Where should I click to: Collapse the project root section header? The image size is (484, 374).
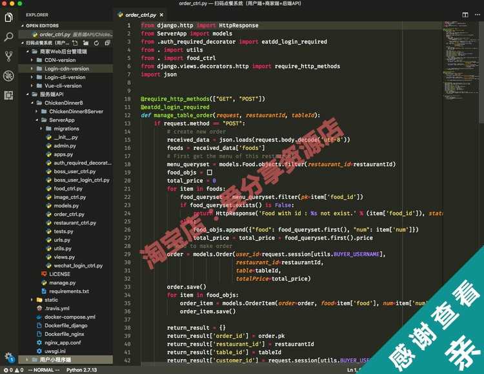[x=46, y=43]
